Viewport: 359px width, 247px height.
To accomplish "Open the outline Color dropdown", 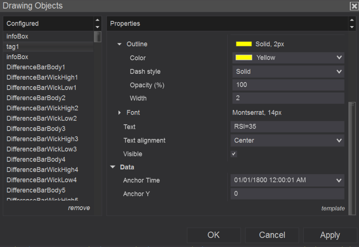I will [339, 58].
